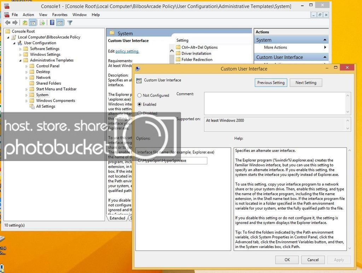
Task: Expand the Software Settings tree node
Action: pyautogui.click(x=21, y=49)
